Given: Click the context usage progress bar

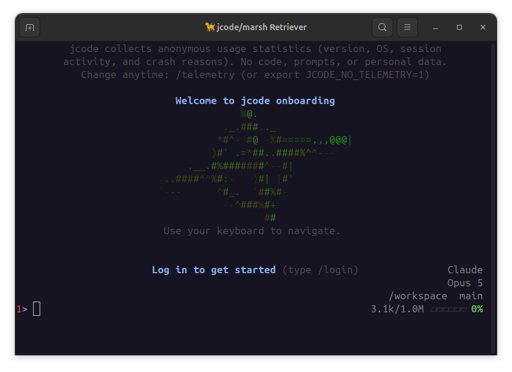Looking at the screenshot, I should 448,309.
